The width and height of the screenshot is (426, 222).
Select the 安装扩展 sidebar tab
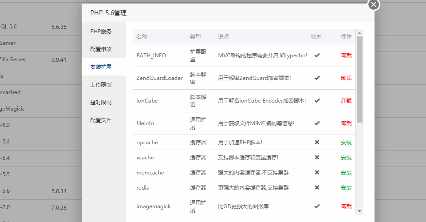[101, 67]
